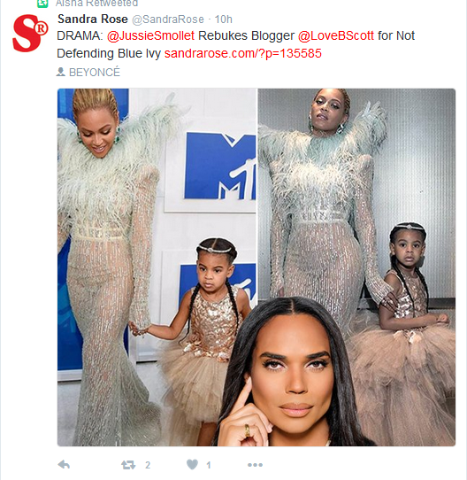Open the 10h tweet timestamp
The width and height of the screenshot is (467, 480).
223,19
